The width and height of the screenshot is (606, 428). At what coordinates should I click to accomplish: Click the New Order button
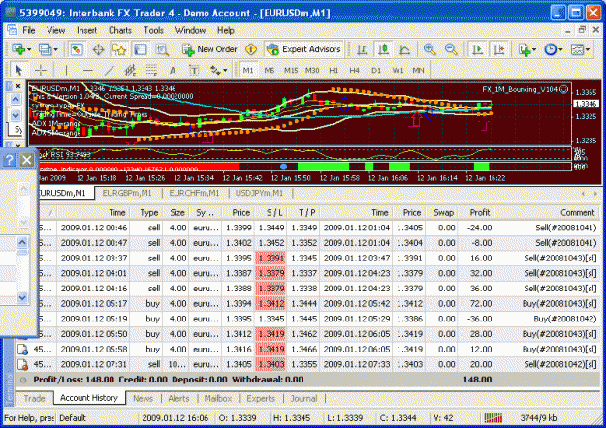pyautogui.click(x=209, y=49)
